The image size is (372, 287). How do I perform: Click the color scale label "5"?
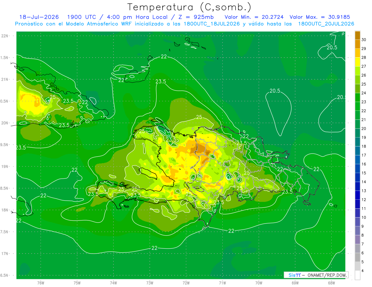[363, 262]
